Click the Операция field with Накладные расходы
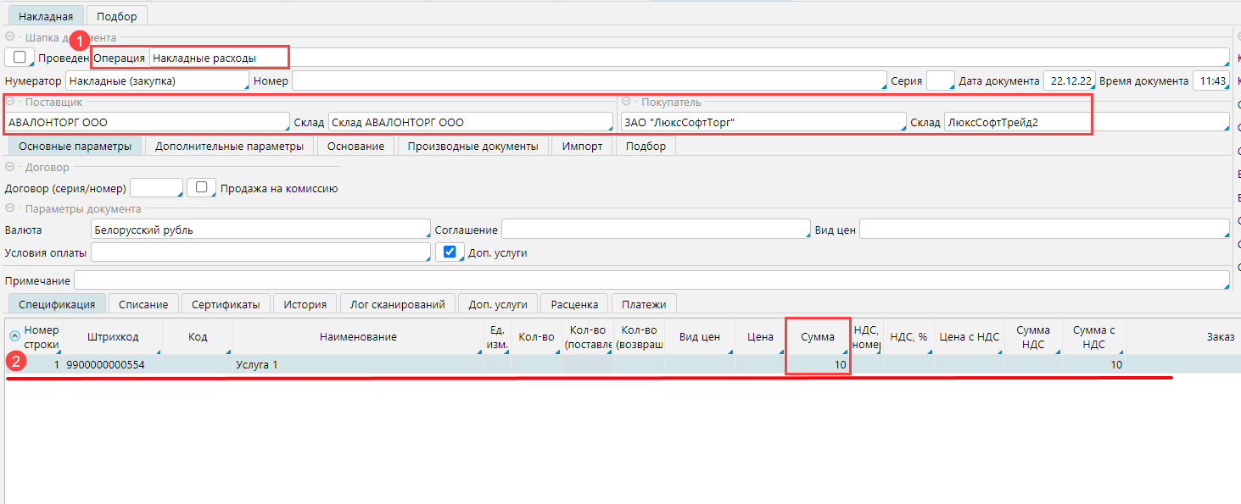 217,58
